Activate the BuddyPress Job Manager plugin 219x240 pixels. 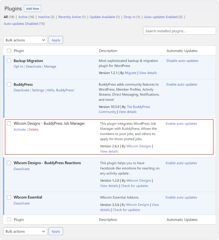pos(20,130)
